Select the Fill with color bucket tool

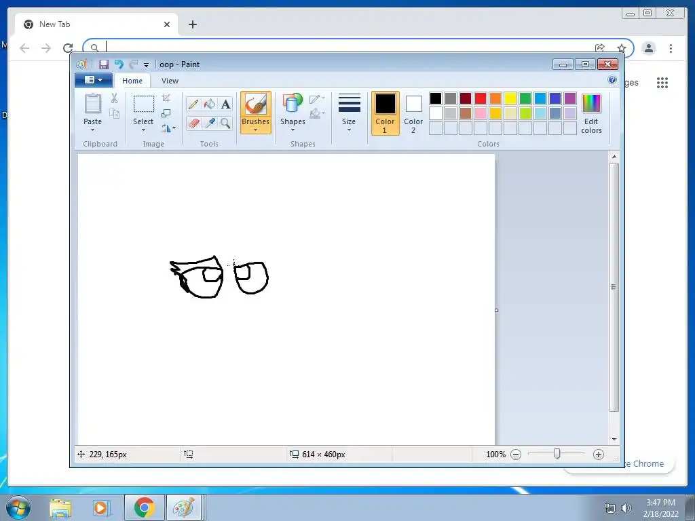210,104
